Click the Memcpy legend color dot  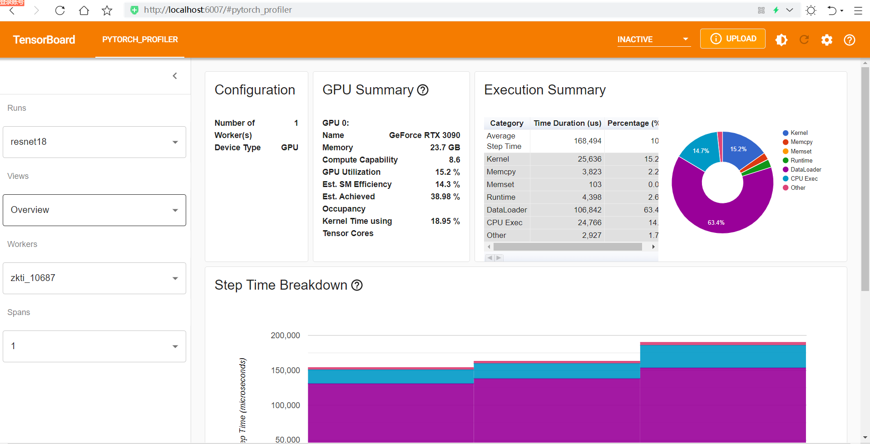[x=786, y=142]
